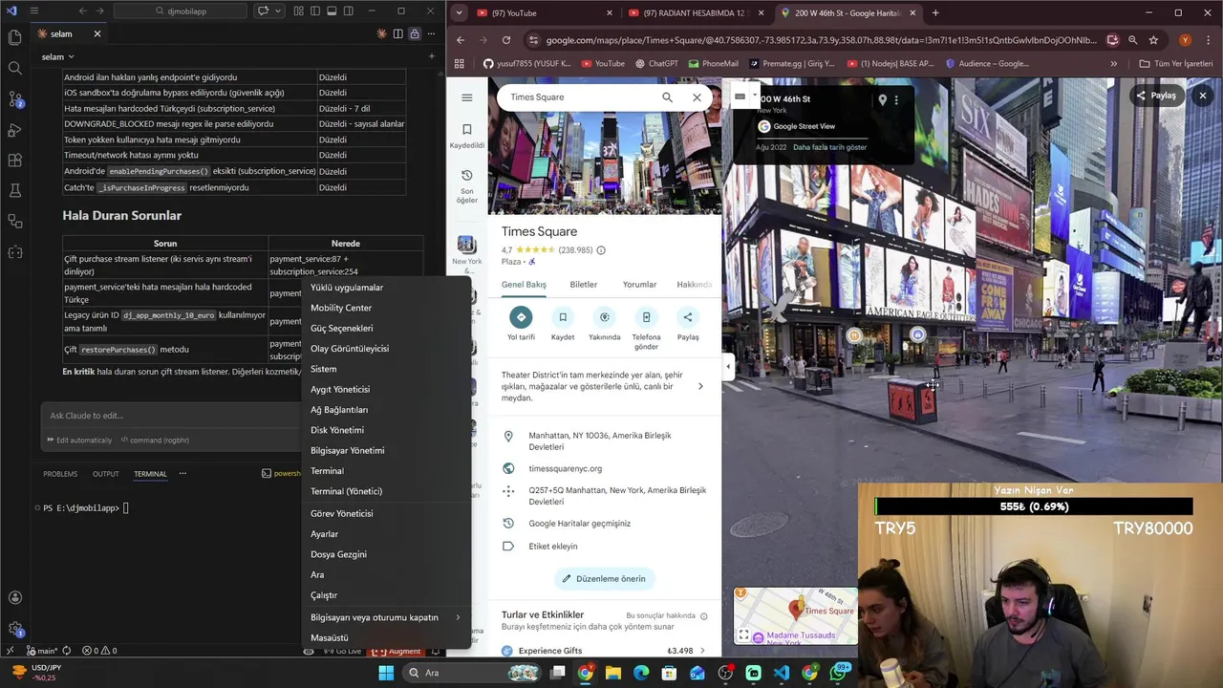Switch to OUTPUT panel tab
Screen dimensions: 1223x688
tap(105, 474)
